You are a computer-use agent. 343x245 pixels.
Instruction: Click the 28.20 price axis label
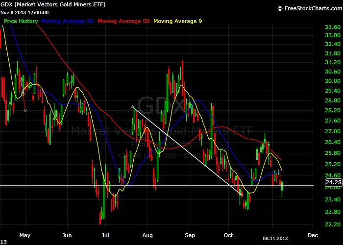tap(333, 110)
